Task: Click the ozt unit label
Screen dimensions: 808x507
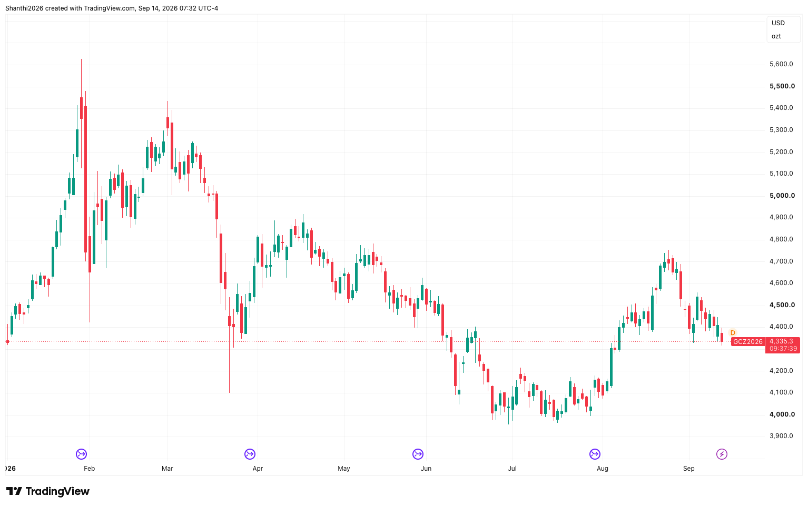Action: tap(776, 36)
